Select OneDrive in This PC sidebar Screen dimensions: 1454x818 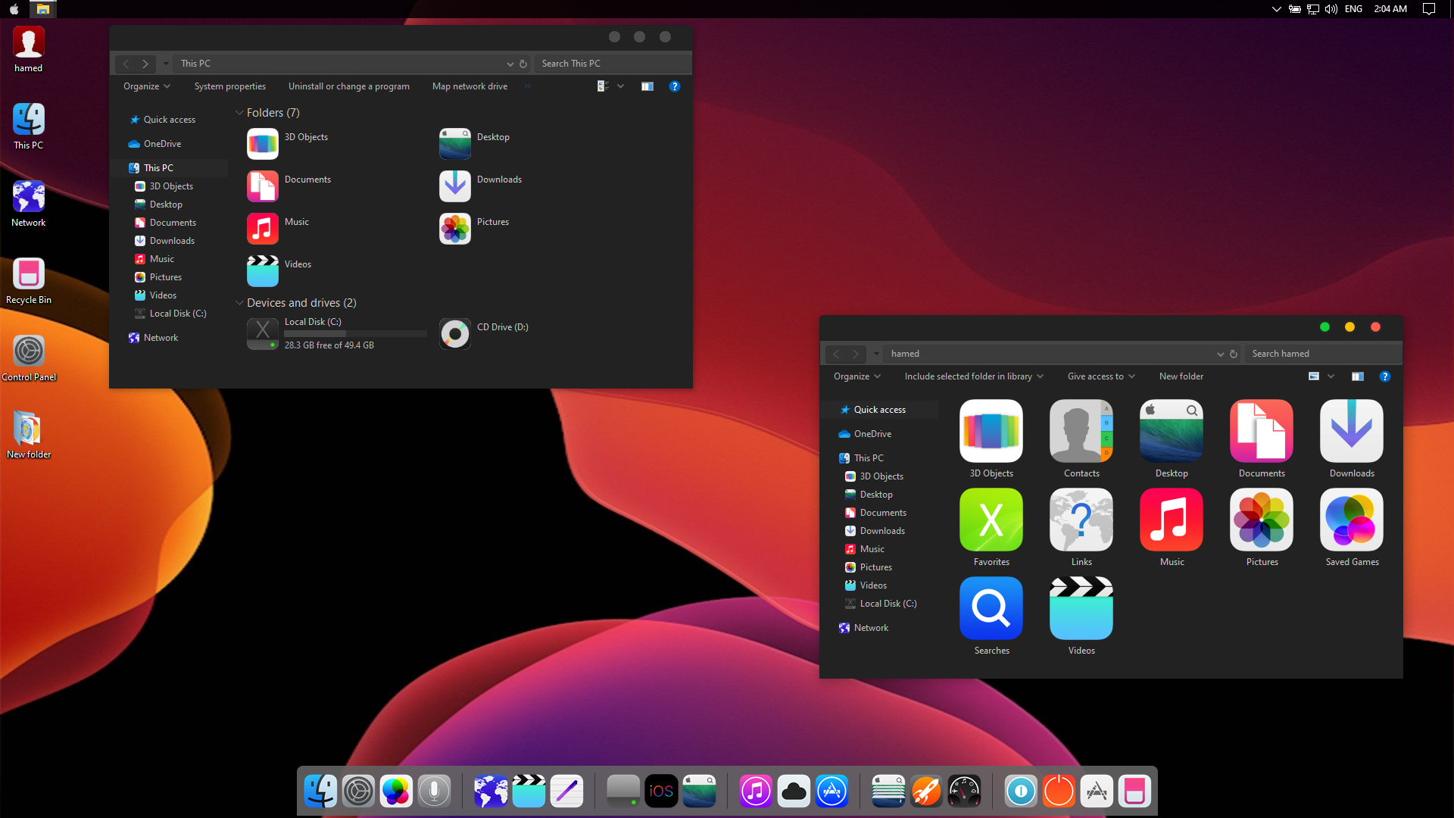[x=162, y=144]
